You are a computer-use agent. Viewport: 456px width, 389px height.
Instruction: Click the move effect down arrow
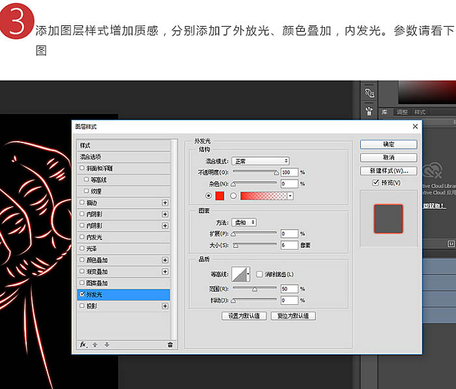click(107, 344)
